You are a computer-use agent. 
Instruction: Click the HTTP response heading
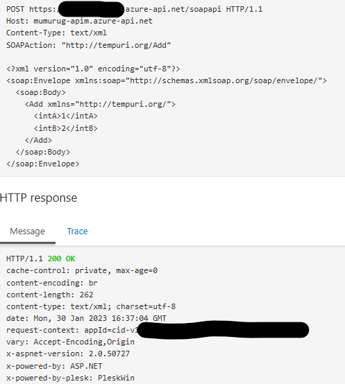point(38,198)
